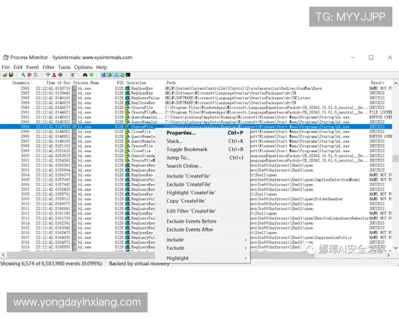Click the Open file toolbar icon

[5, 75]
